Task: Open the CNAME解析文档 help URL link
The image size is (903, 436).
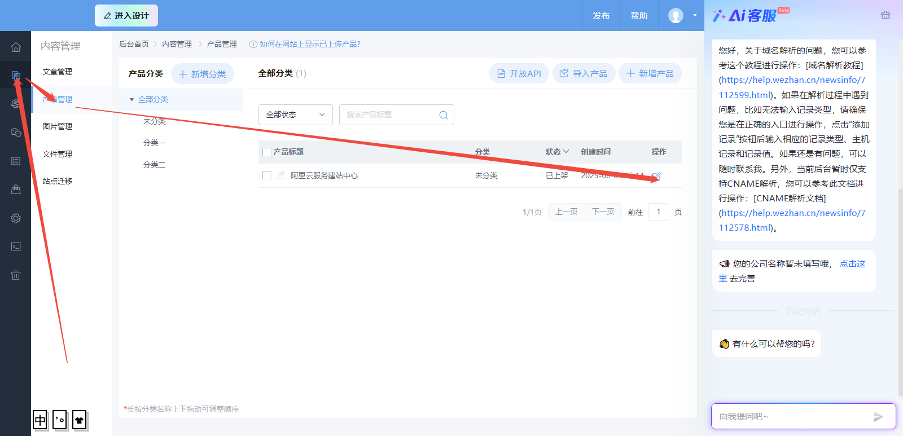Action: (x=792, y=221)
